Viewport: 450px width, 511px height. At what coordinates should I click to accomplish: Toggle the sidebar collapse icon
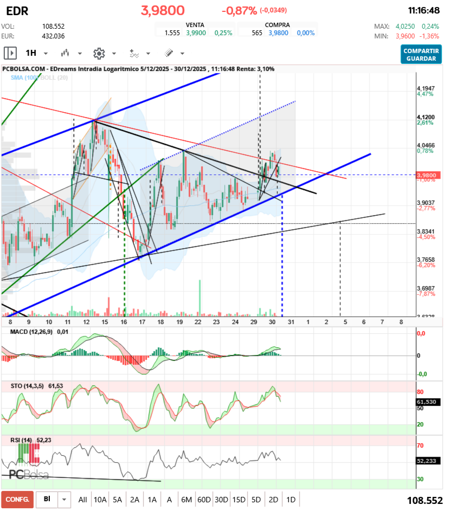10,53
